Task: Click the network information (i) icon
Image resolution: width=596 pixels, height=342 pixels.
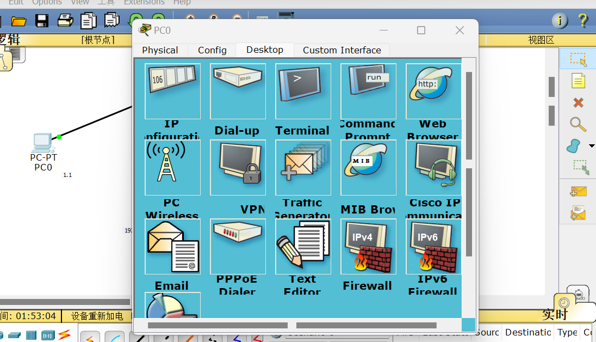Action: point(560,21)
